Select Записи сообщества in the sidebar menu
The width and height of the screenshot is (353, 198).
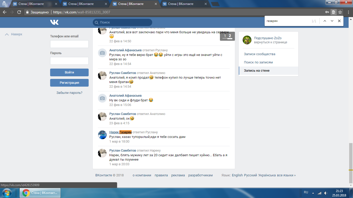tap(259, 54)
